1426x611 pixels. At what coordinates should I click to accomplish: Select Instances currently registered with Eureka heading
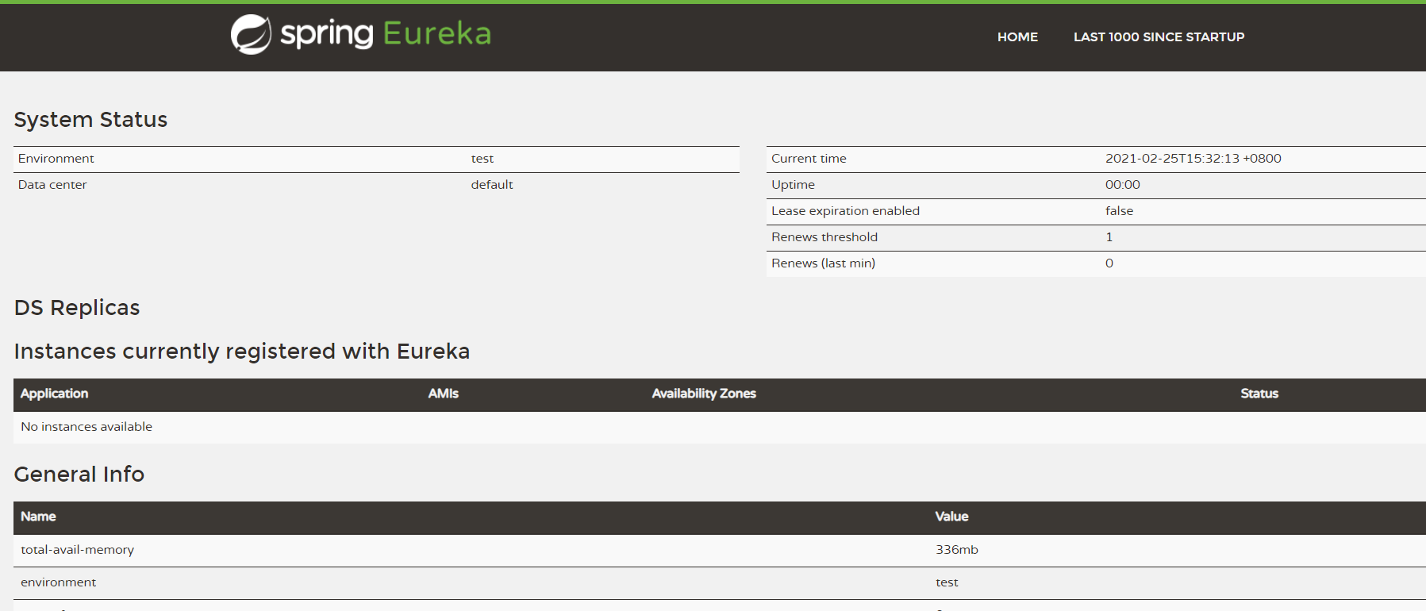242,352
